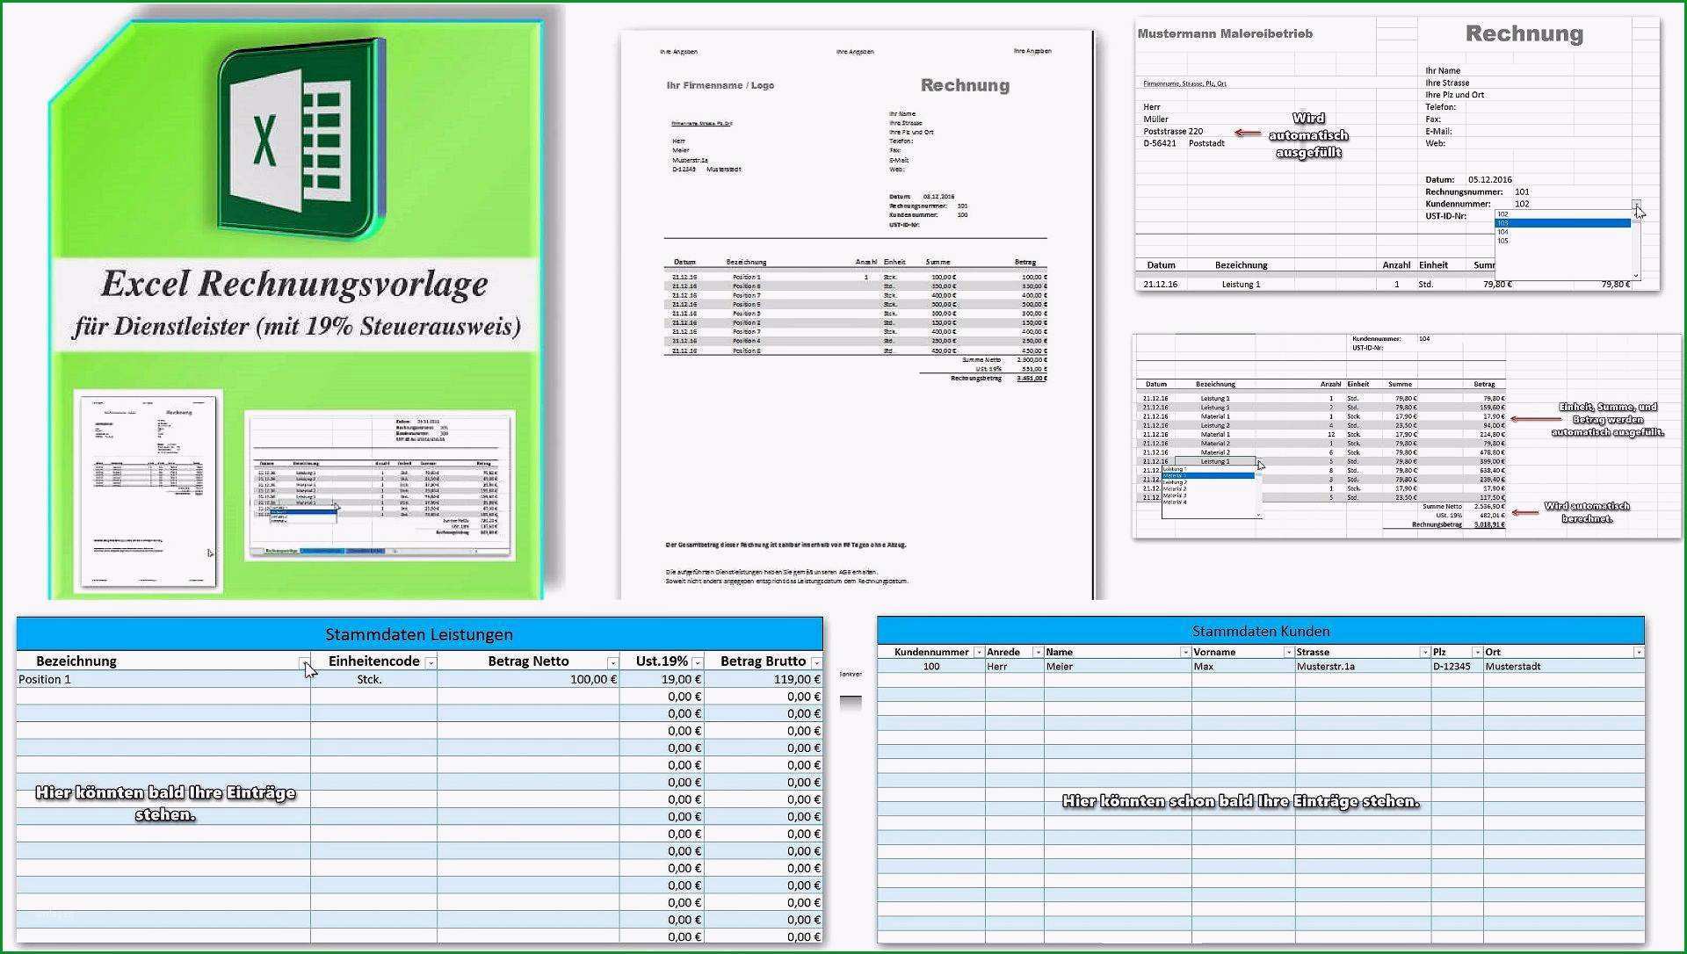
Task: Open the Plz column filter arrow
Action: coord(1476,653)
